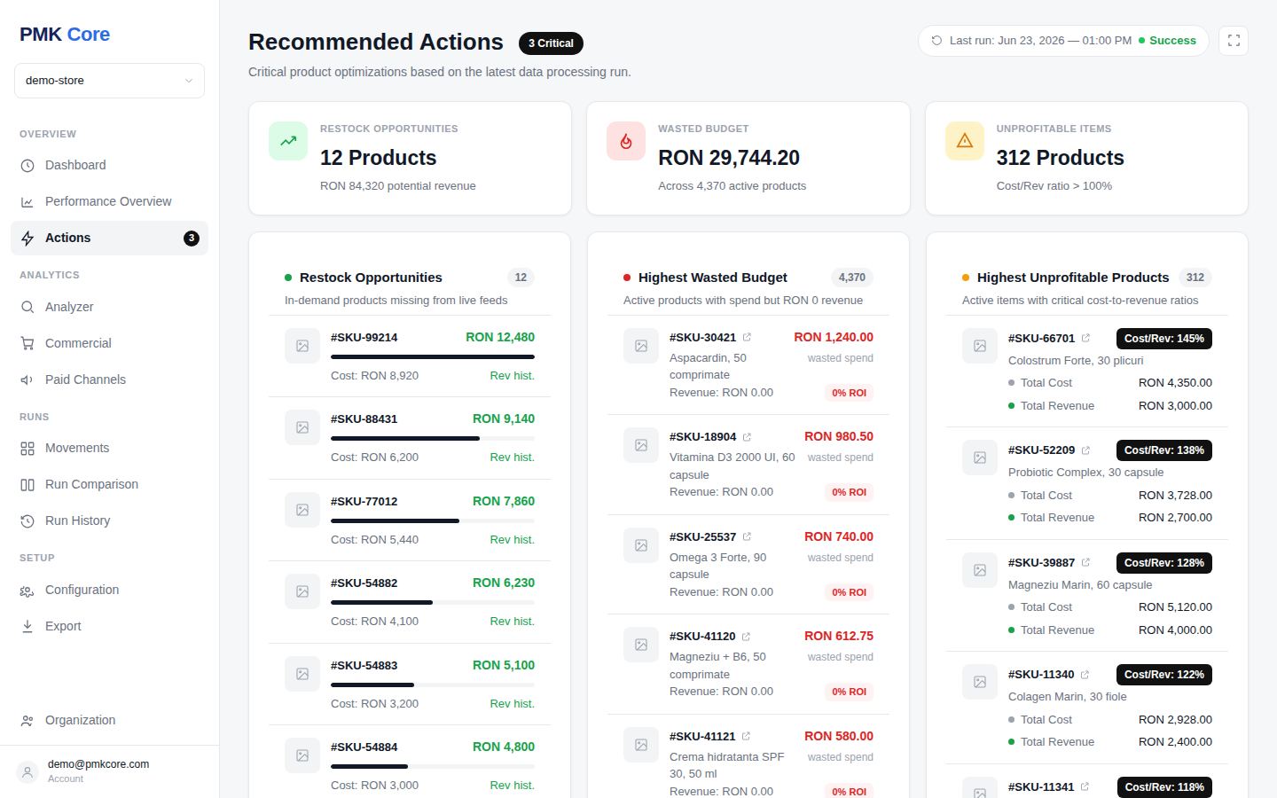Click the RON 29,744.20 wasted budget figure
This screenshot has height=798, width=1277.
(729, 158)
